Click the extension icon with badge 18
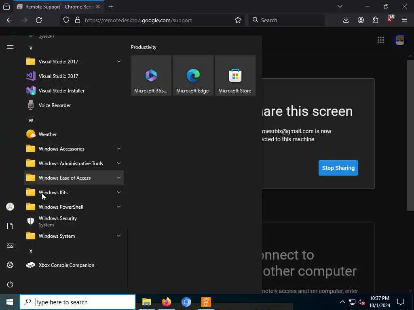 [x=390, y=19]
